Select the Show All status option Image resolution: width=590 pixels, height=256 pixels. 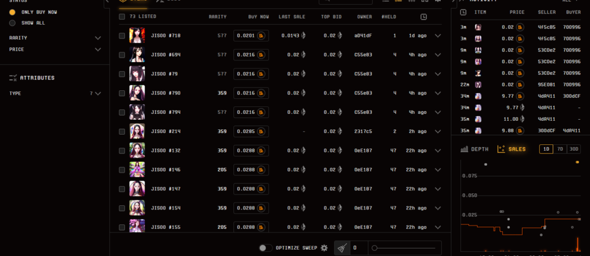pyautogui.click(x=13, y=23)
